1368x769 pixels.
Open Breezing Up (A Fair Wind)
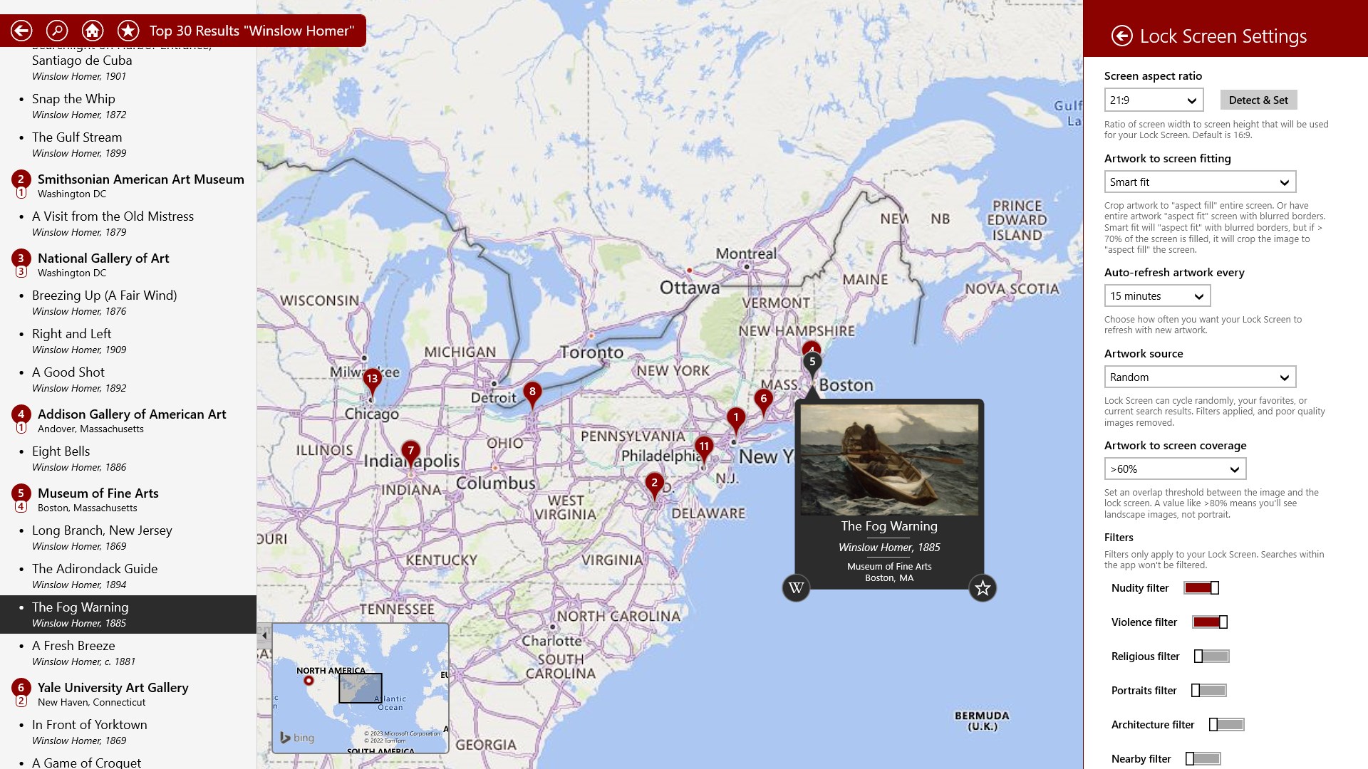128,302
